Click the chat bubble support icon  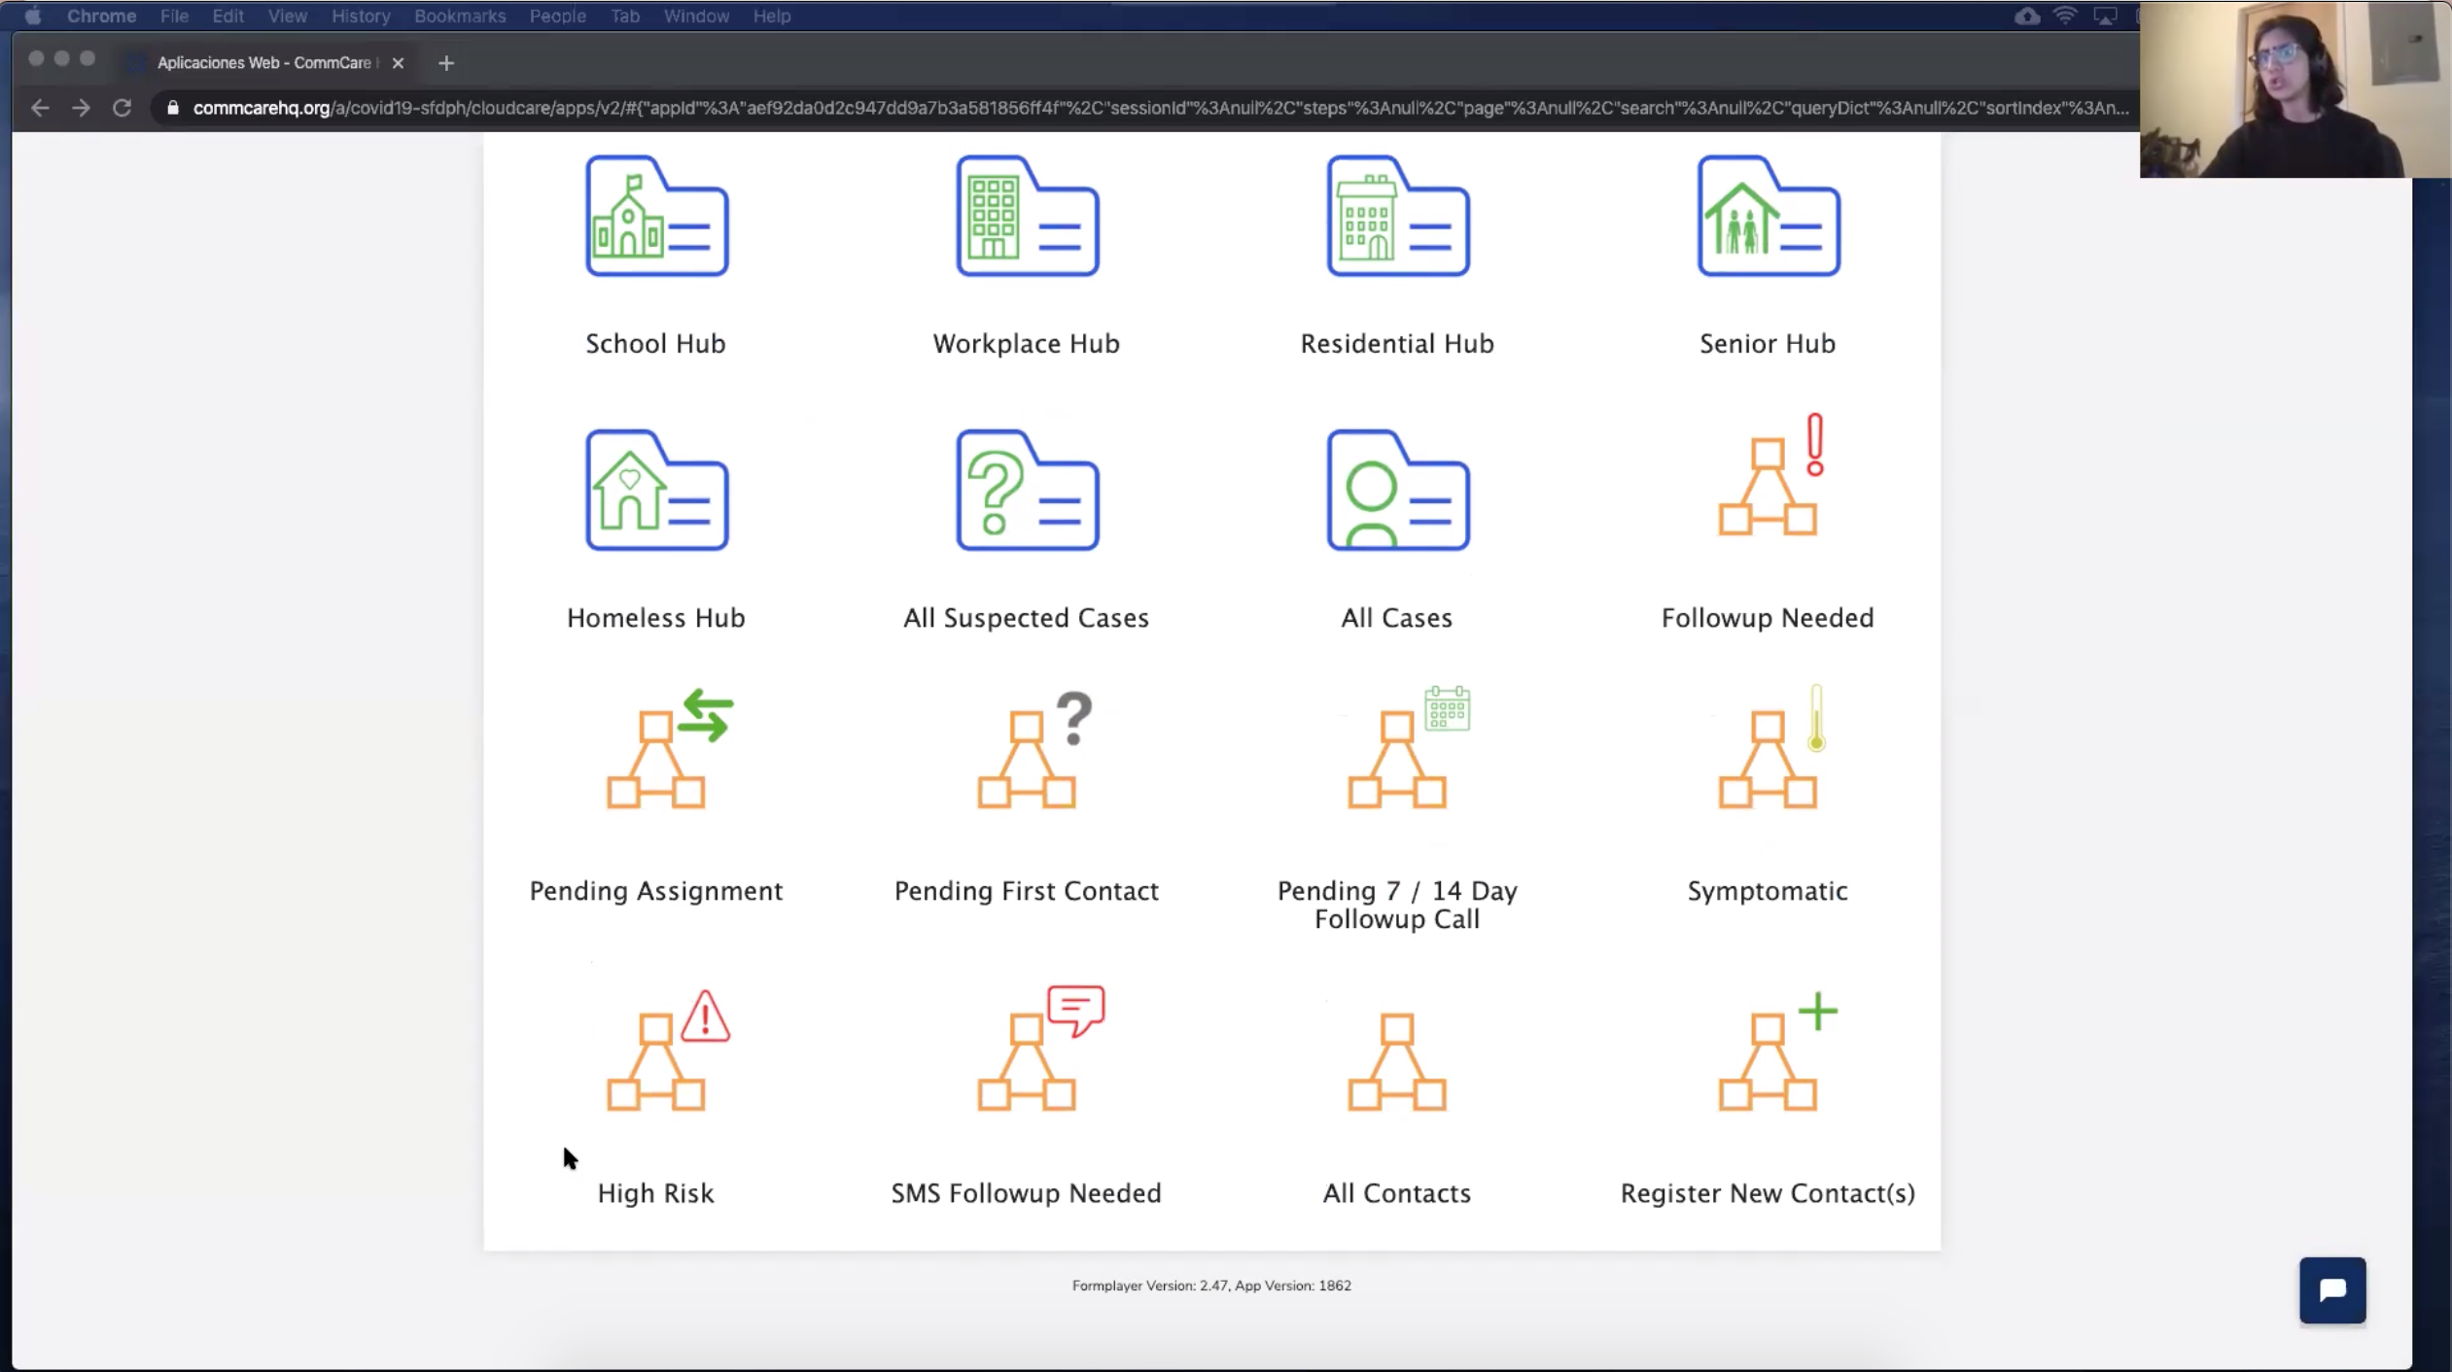[x=2332, y=1289]
